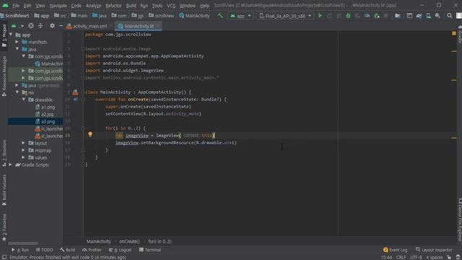Image resolution: width=462 pixels, height=260 pixels.
Task: Run the app with the green play icon
Action: (320, 16)
